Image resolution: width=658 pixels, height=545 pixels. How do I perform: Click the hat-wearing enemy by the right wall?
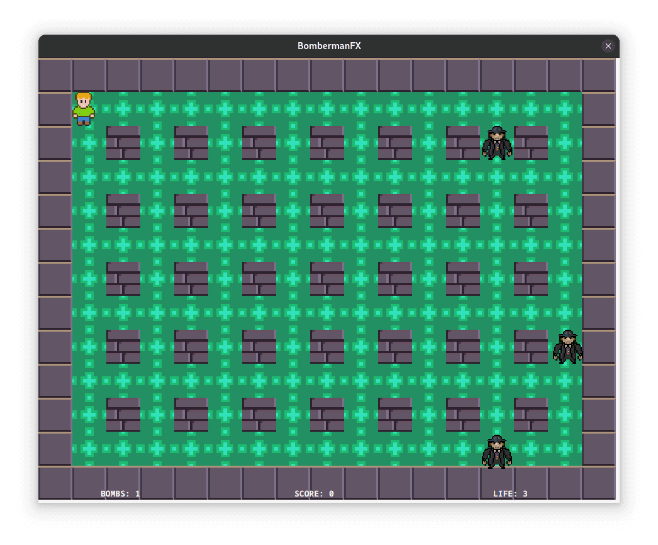(567, 346)
